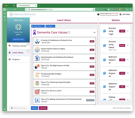Open the Read Status filter dropdown
Image resolution: width=135 pixels, height=118 pixels.
(x=38, y=26)
